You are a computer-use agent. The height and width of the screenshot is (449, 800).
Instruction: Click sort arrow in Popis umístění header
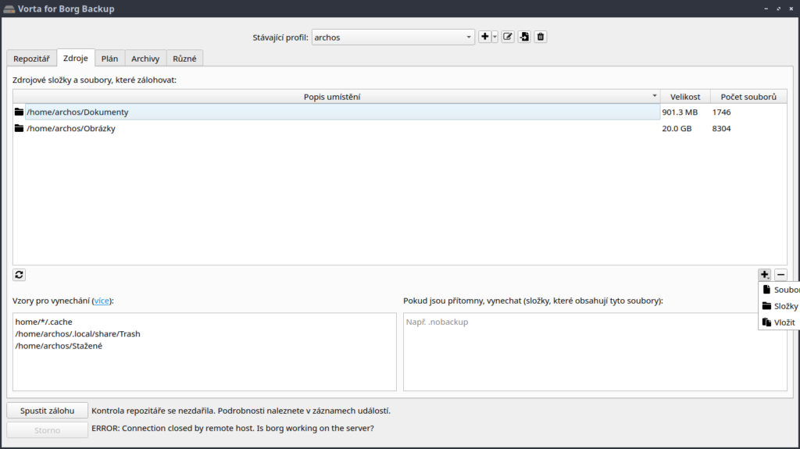pyautogui.click(x=655, y=96)
